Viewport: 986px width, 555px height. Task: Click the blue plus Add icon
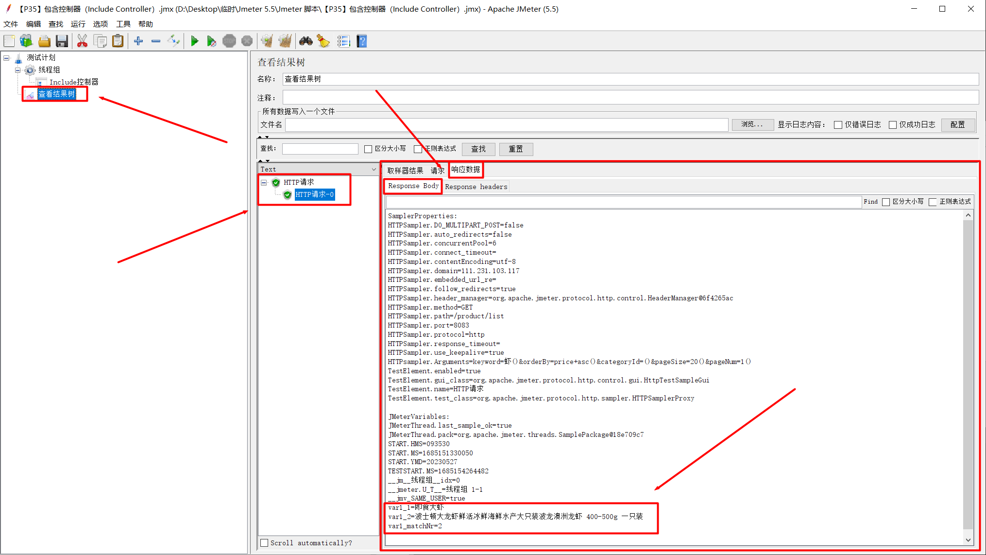(138, 41)
